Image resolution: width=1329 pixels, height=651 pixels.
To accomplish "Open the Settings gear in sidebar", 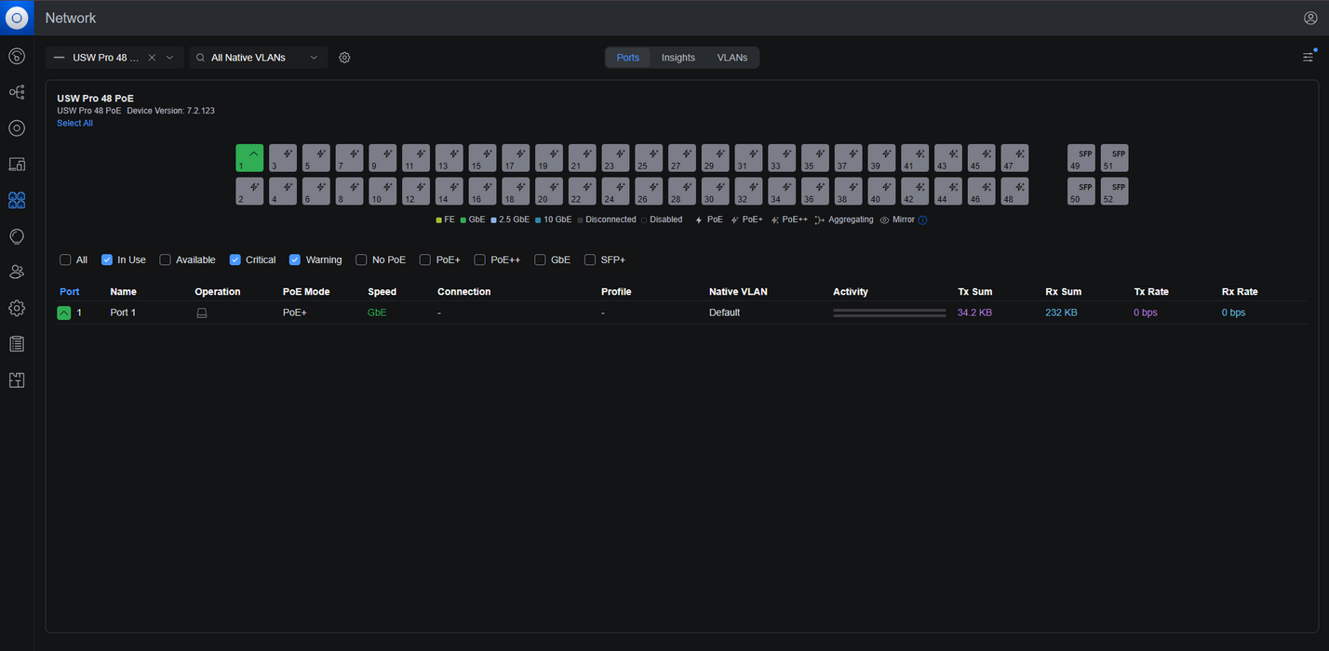I will 17,308.
